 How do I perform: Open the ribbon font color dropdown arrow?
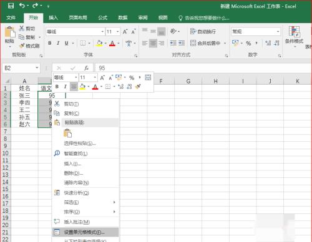pos(119,43)
